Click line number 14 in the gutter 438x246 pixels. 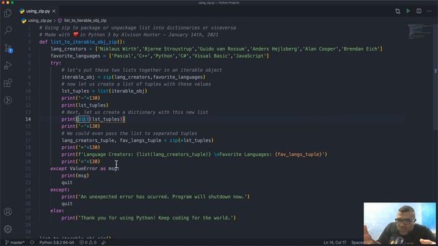point(28,120)
